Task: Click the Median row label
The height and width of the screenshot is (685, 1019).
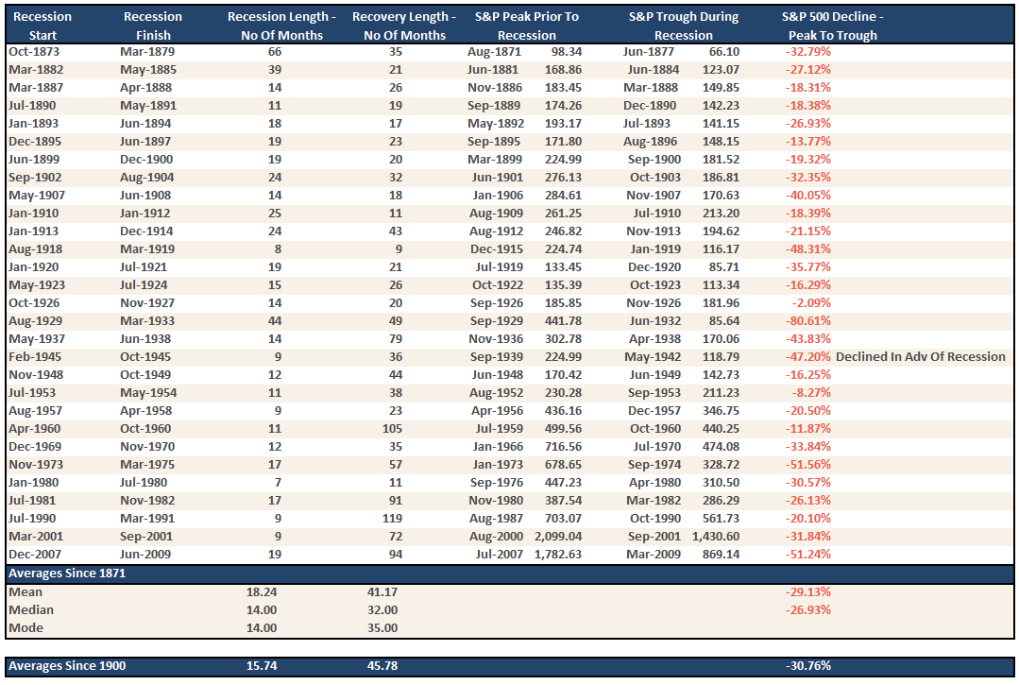Action: pos(29,610)
